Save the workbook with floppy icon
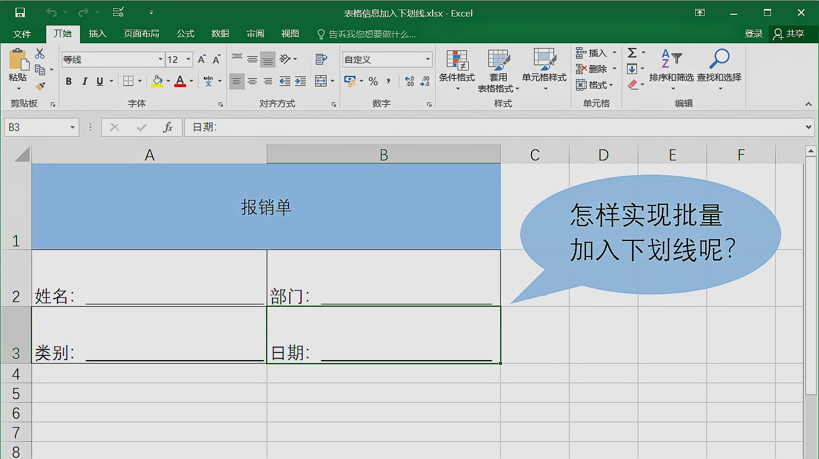819x459 pixels. point(20,12)
